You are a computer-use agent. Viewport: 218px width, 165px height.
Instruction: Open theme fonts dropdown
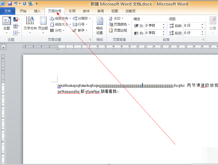[x=16, y=26]
